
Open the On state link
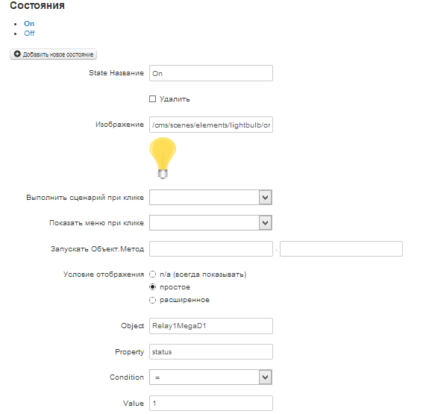click(x=29, y=24)
